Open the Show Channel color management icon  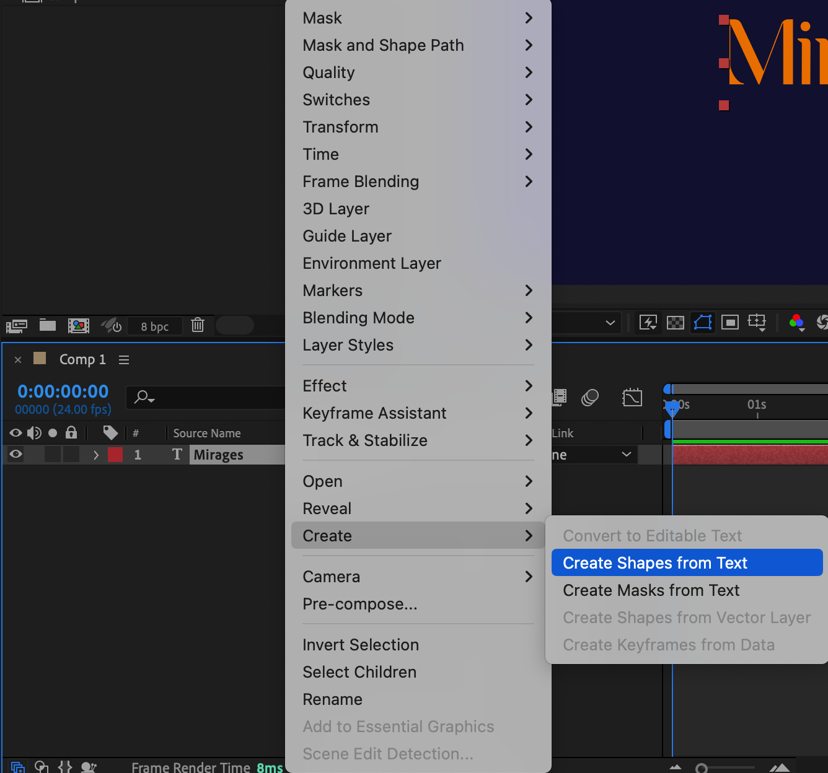click(797, 323)
